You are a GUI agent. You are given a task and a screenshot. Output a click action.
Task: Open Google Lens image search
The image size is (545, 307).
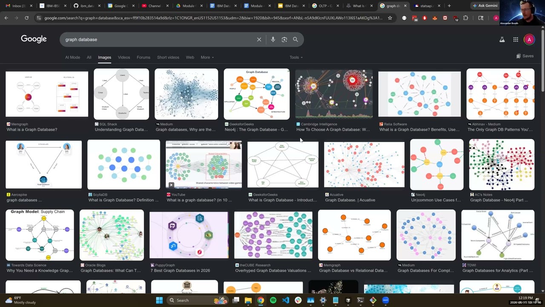(284, 40)
